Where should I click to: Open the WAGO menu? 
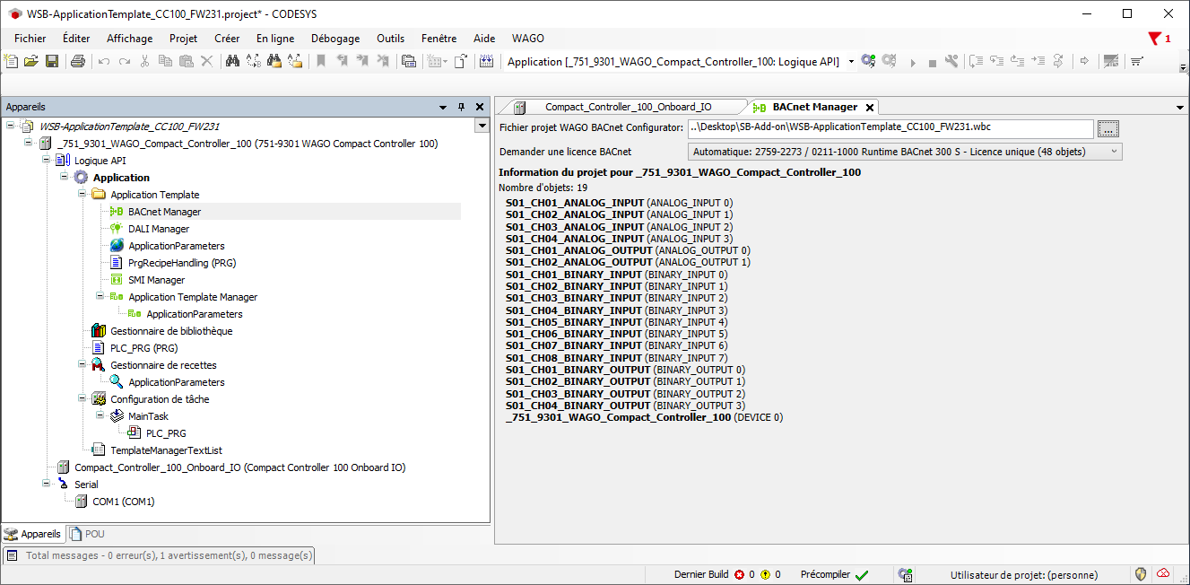528,39
